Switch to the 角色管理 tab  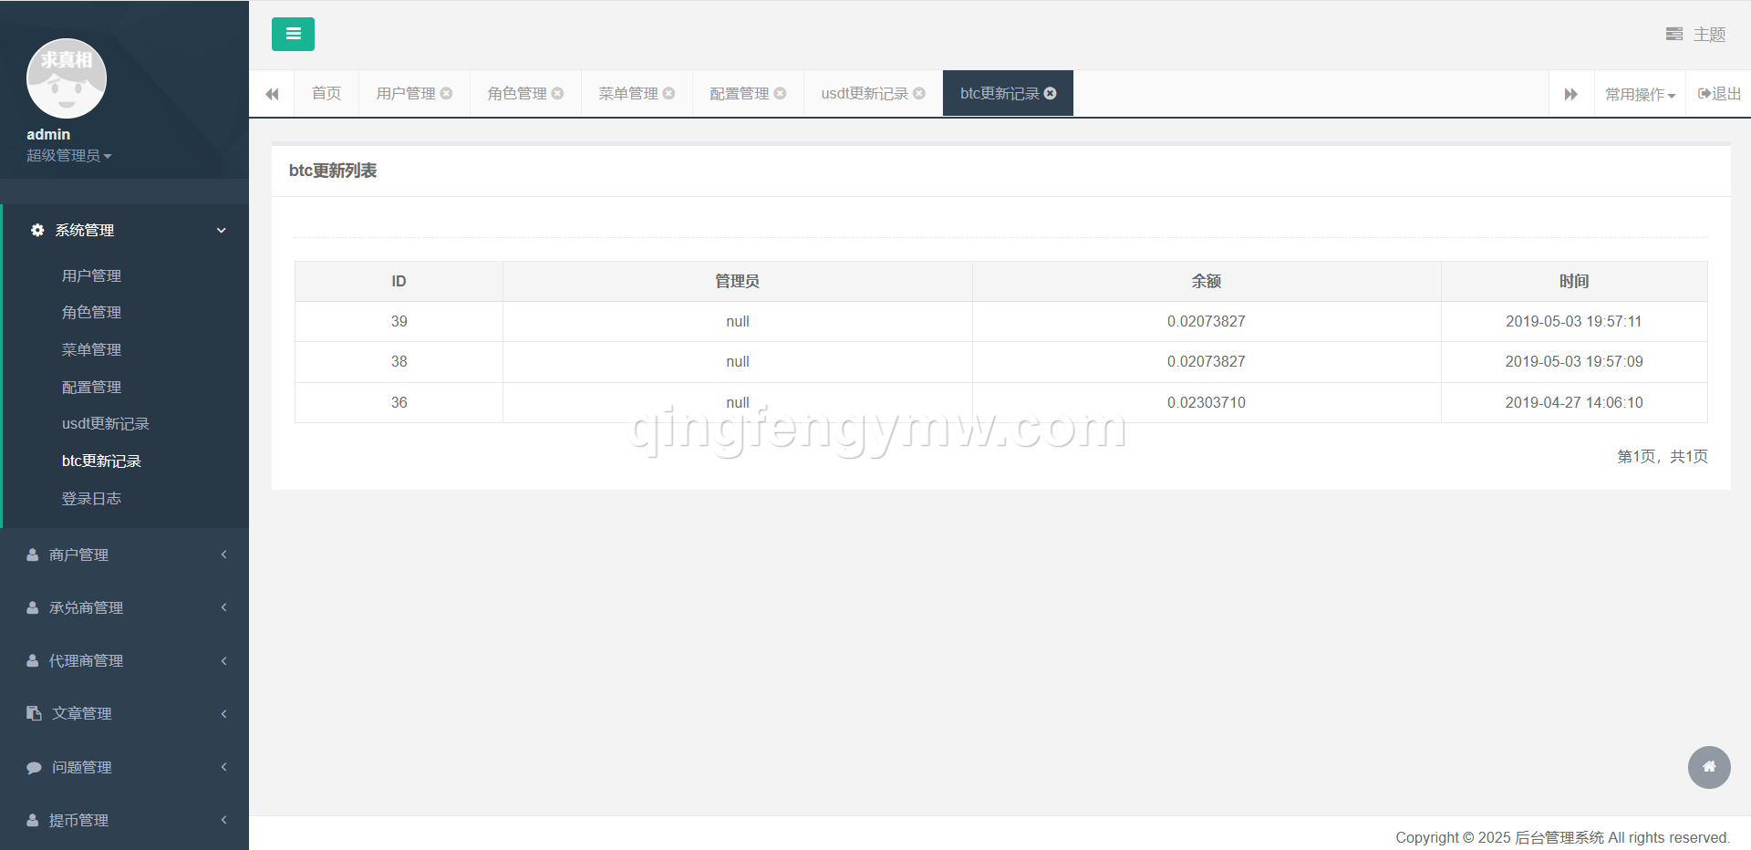click(x=517, y=93)
